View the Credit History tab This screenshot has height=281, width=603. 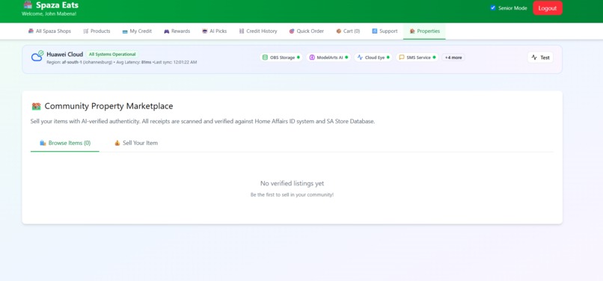[257, 31]
